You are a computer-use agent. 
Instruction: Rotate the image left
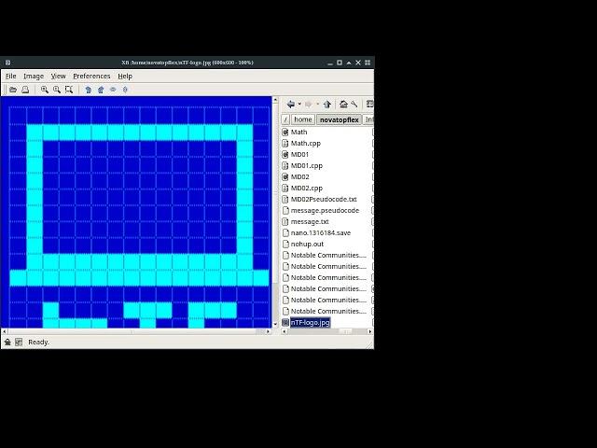click(x=89, y=90)
